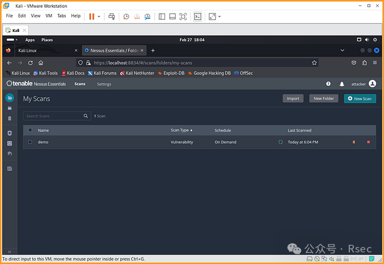Bookmark page with the star icon
384x264 pixels.
click(x=314, y=63)
